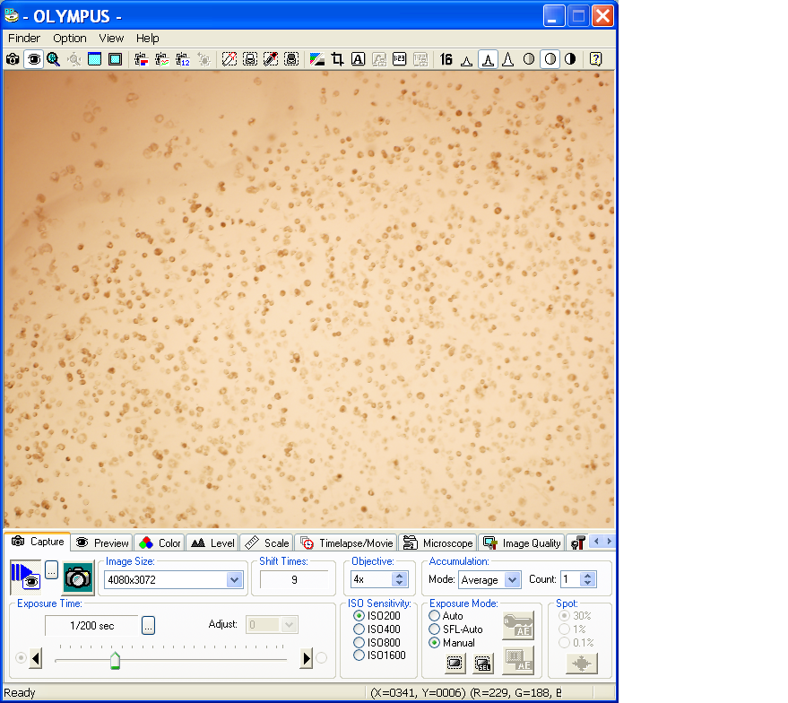Click the exposure time slider handle
Image resolution: width=788 pixels, height=703 pixels.
click(x=115, y=661)
